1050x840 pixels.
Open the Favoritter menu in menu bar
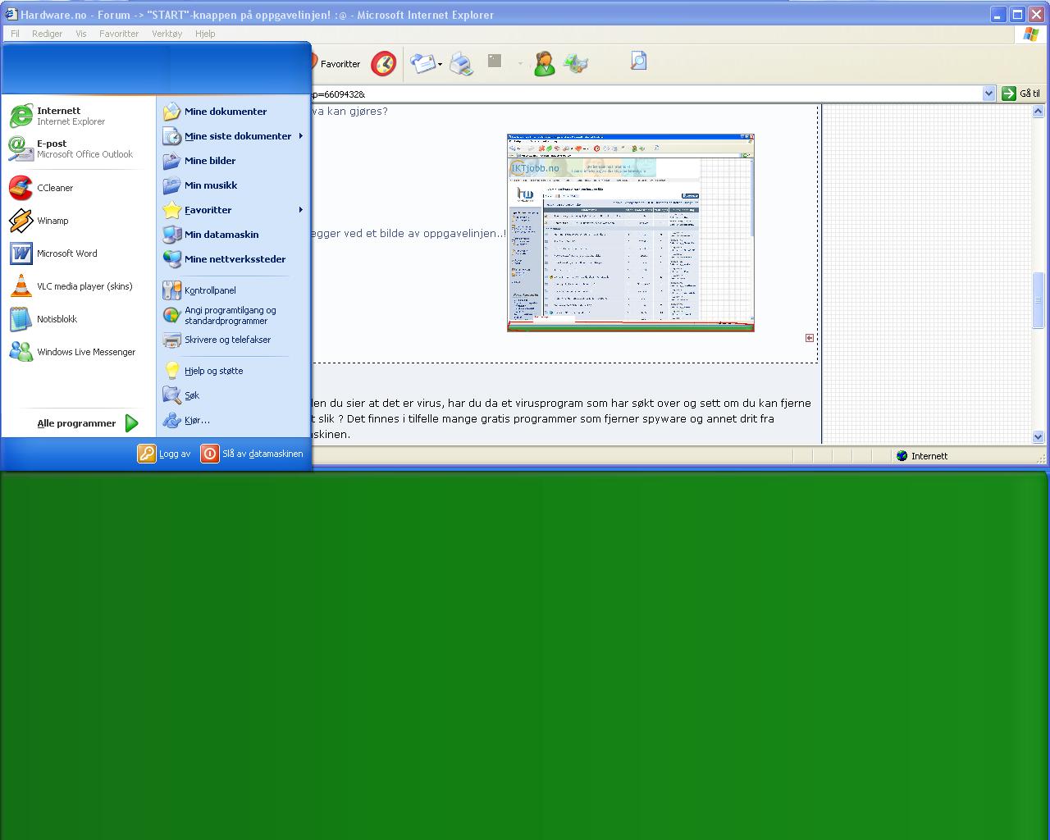click(x=119, y=34)
